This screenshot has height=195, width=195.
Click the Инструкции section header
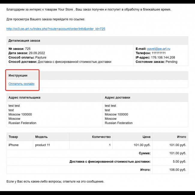[18, 75]
